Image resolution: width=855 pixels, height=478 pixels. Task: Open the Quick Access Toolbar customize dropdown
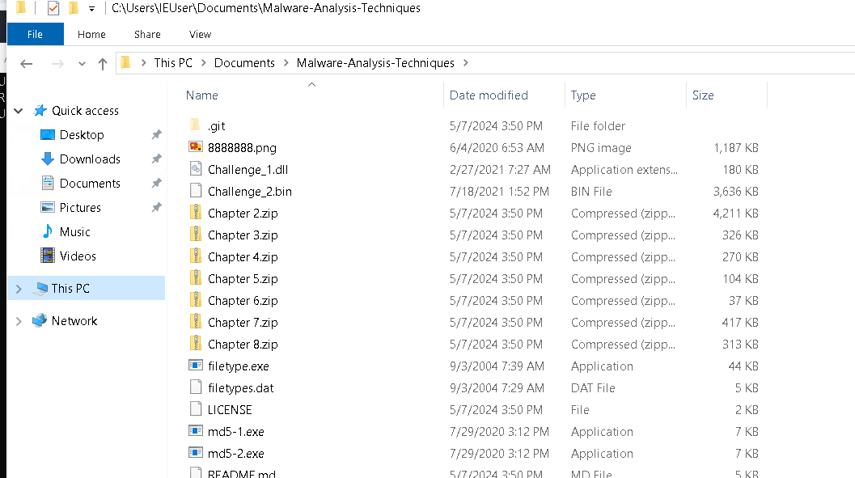click(x=91, y=9)
